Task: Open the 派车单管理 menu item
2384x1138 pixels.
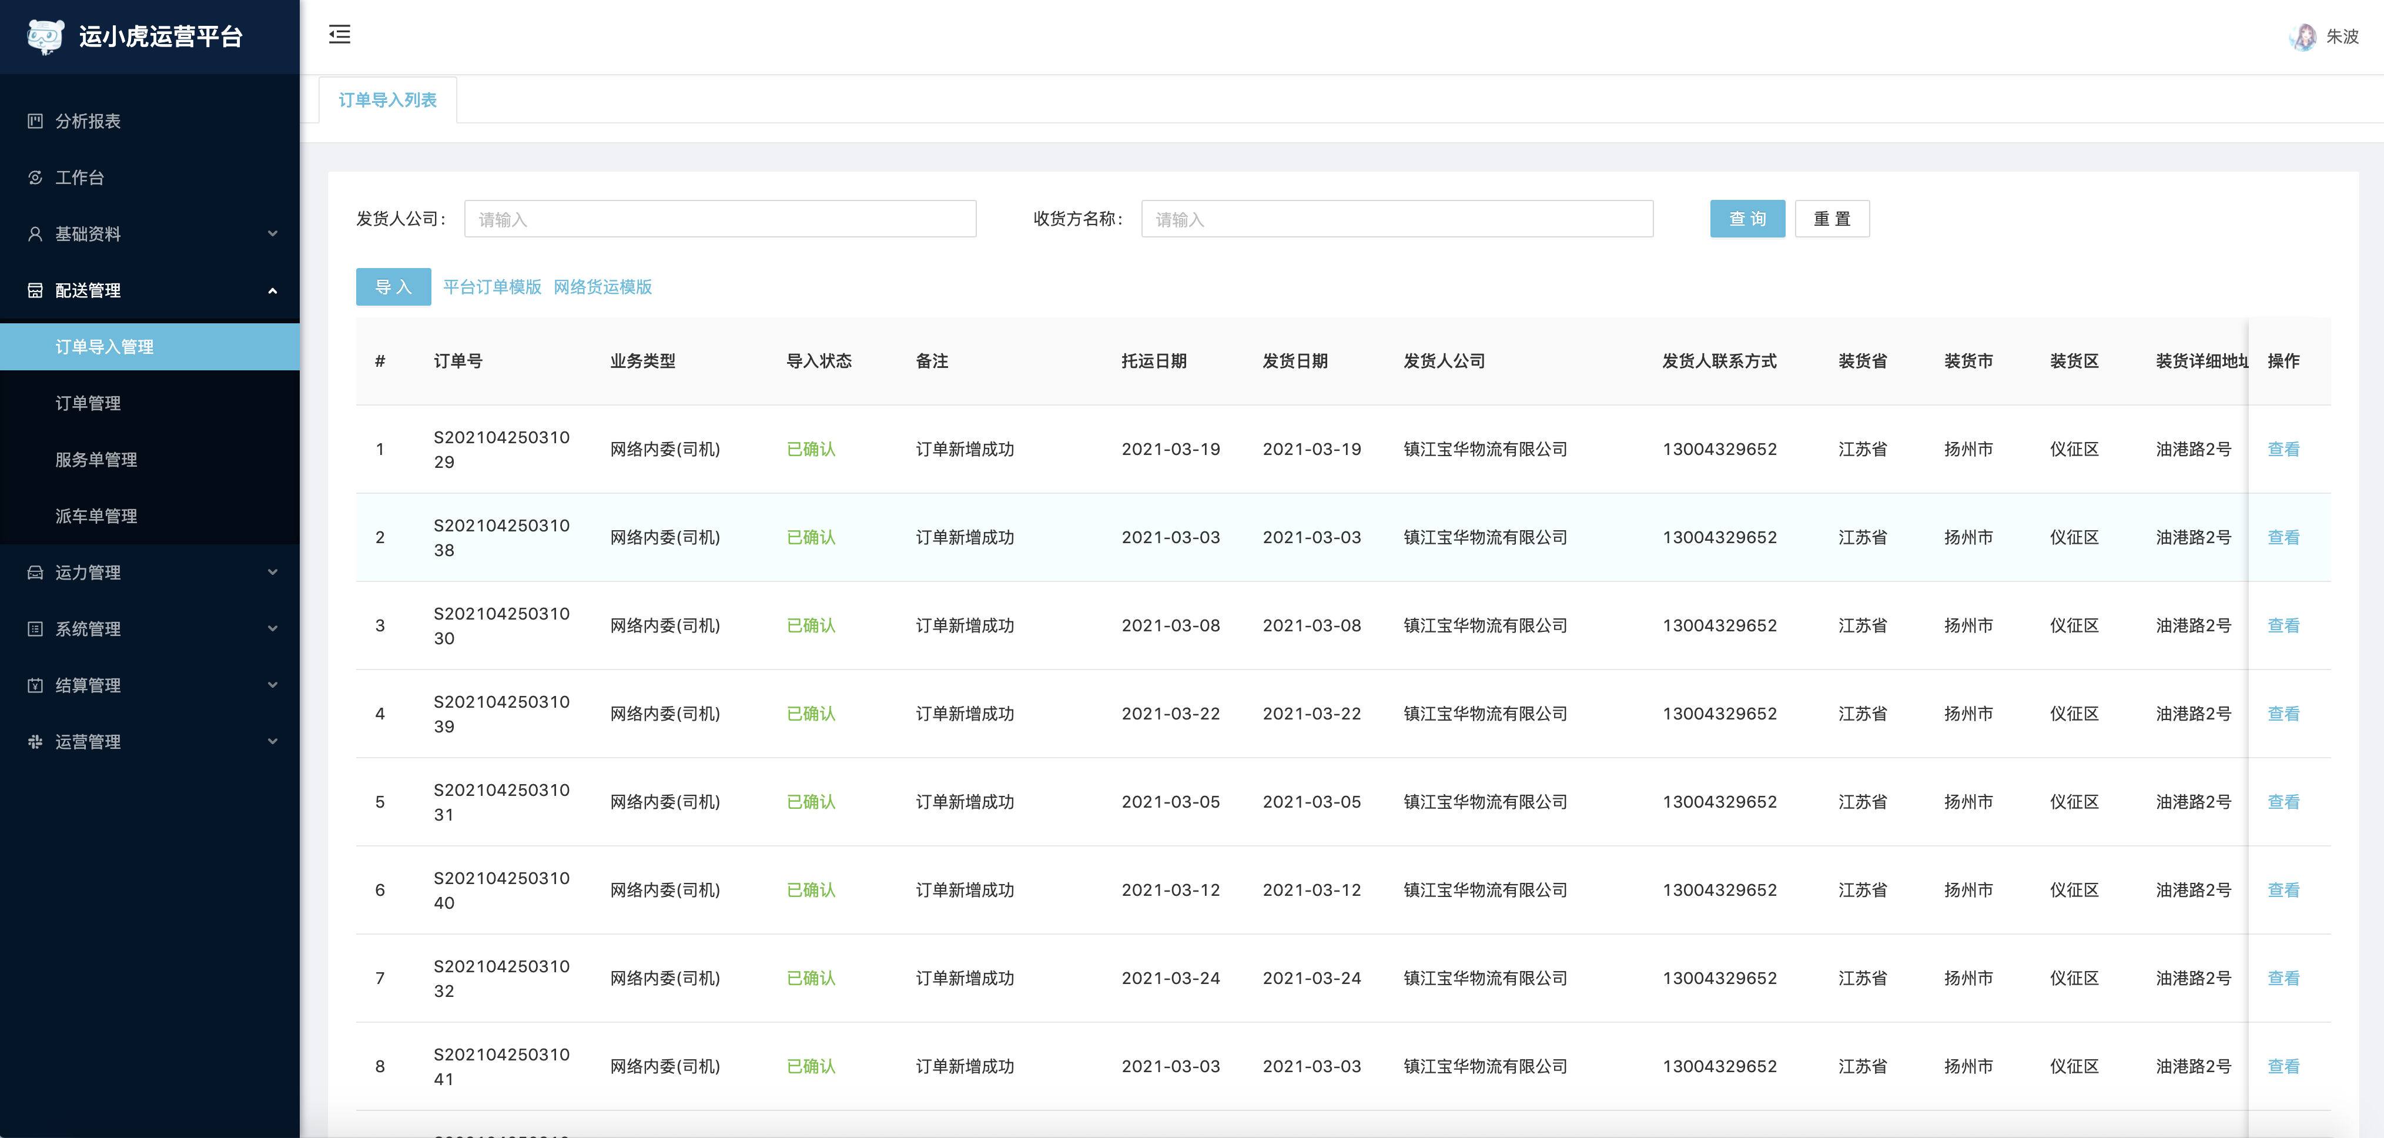Action: pyautogui.click(x=96, y=516)
